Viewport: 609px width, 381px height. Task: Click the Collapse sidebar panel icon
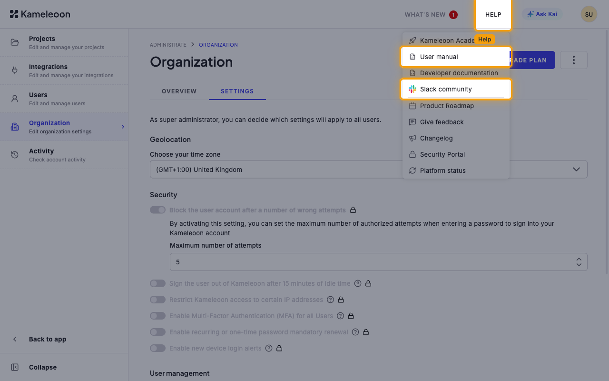click(15, 367)
